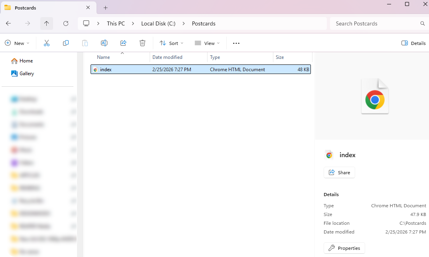The height and width of the screenshot is (257, 429).
Task: Cut the selected file
Action: click(47, 43)
